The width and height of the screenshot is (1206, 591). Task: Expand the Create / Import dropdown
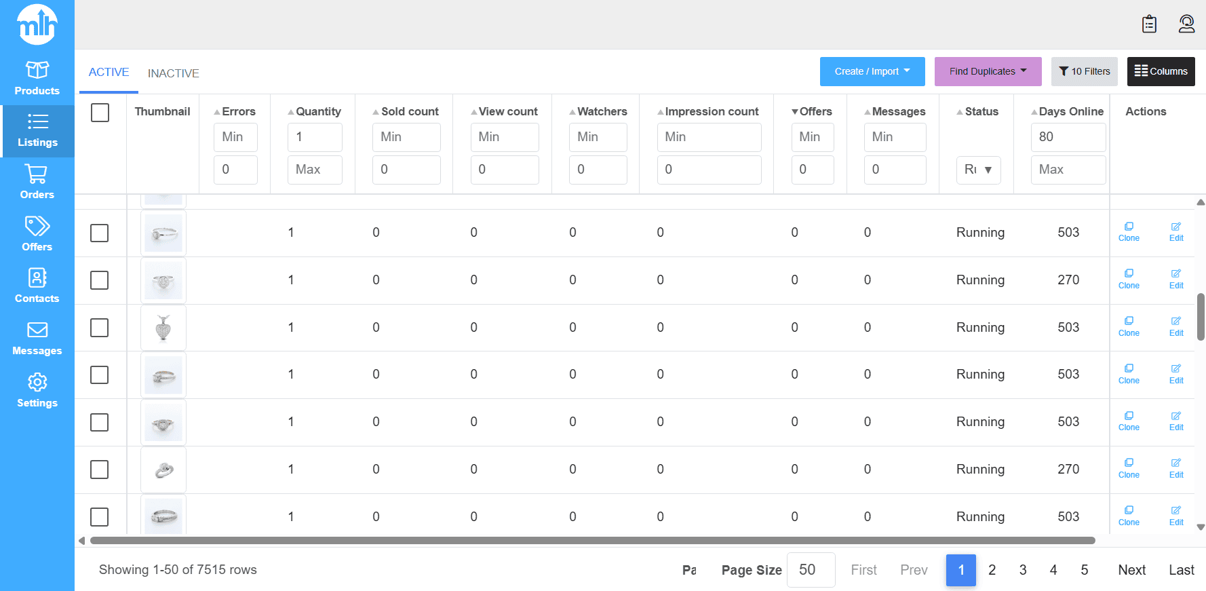[x=872, y=71]
